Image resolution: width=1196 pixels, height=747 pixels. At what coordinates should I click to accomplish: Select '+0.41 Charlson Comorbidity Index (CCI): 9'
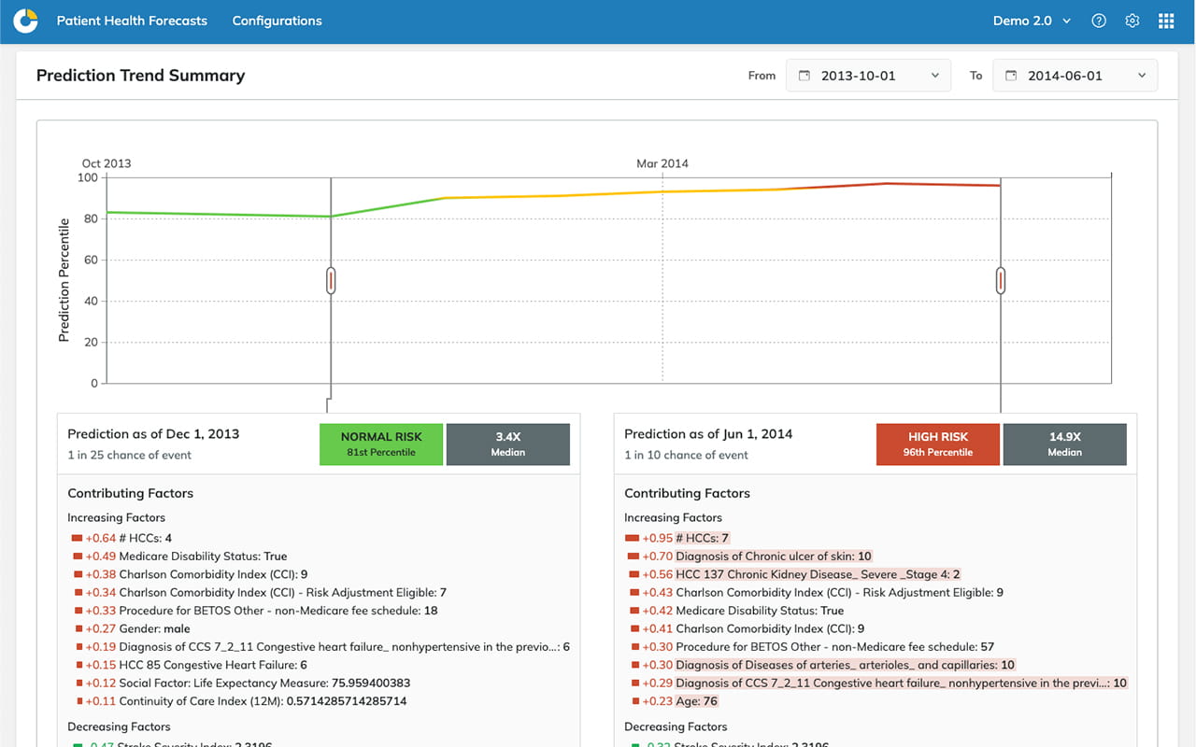747,629
